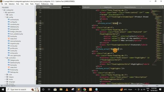Collapse the config folder arrow

point(5,17)
